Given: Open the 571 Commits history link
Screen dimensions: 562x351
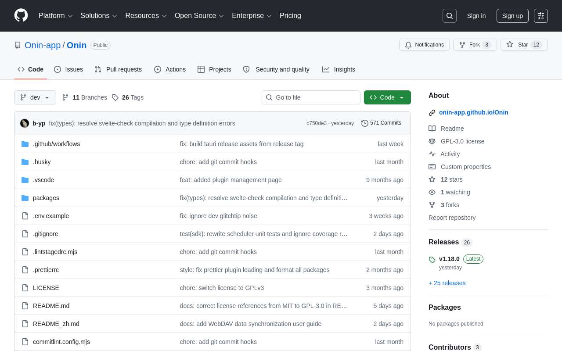Looking at the screenshot, I should coord(381,123).
